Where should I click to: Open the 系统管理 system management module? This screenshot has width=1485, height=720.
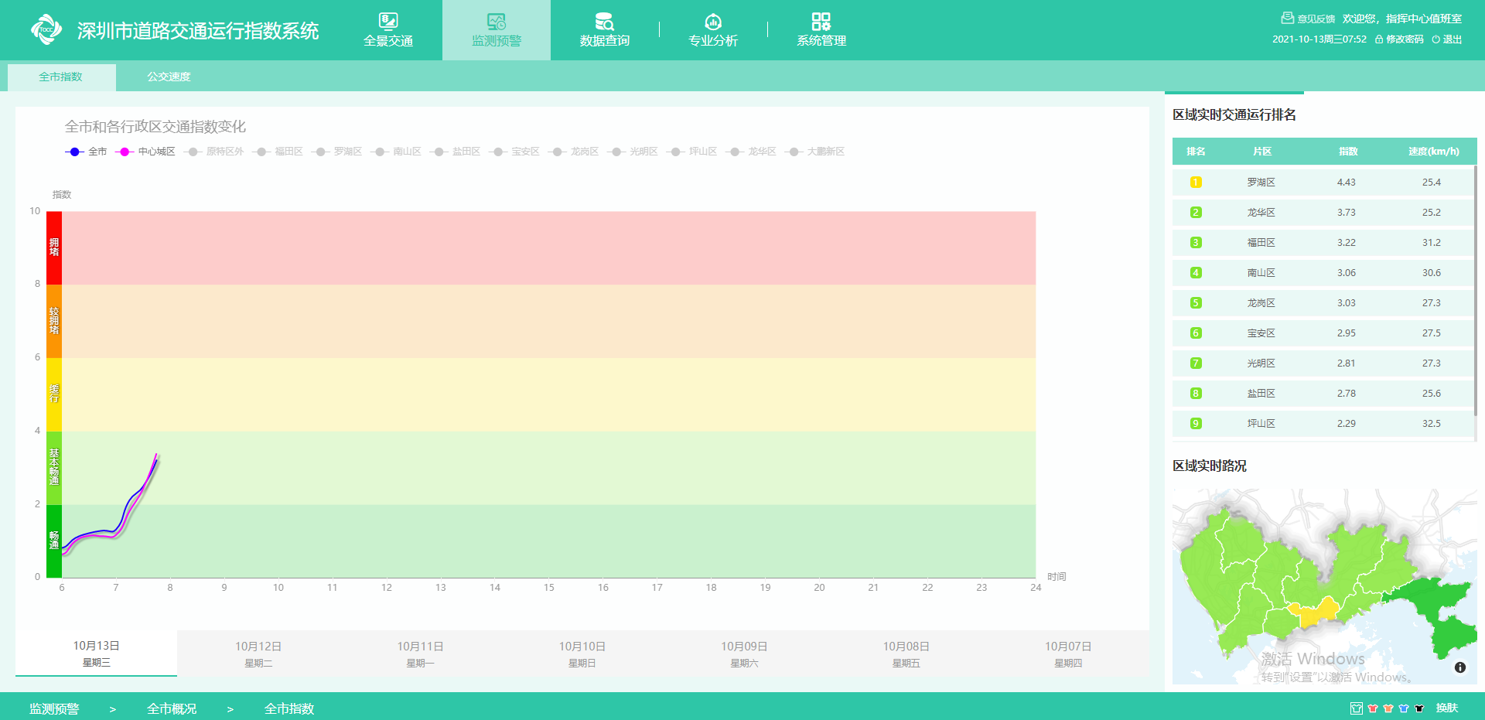(821, 30)
